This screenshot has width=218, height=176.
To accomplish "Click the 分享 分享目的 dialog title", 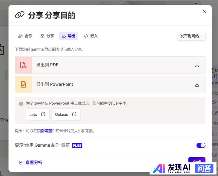I will [52, 15].
